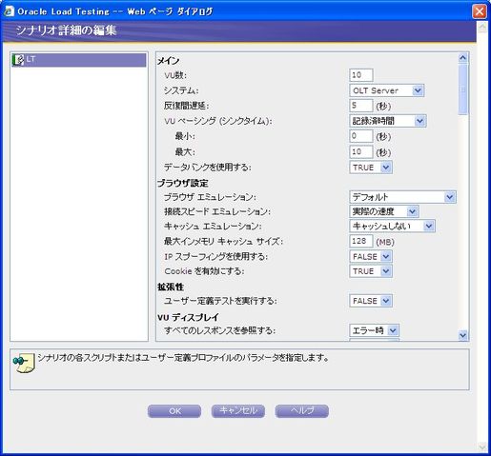This screenshot has width=491, height=456.
Task: Click the キャンセル button
Action: tap(238, 411)
